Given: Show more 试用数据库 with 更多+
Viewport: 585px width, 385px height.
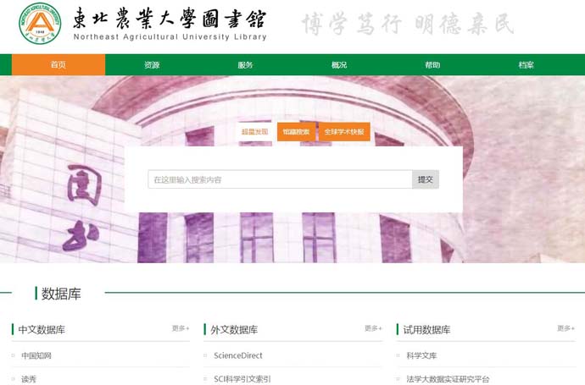Looking at the screenshot, I should (566, 328).
